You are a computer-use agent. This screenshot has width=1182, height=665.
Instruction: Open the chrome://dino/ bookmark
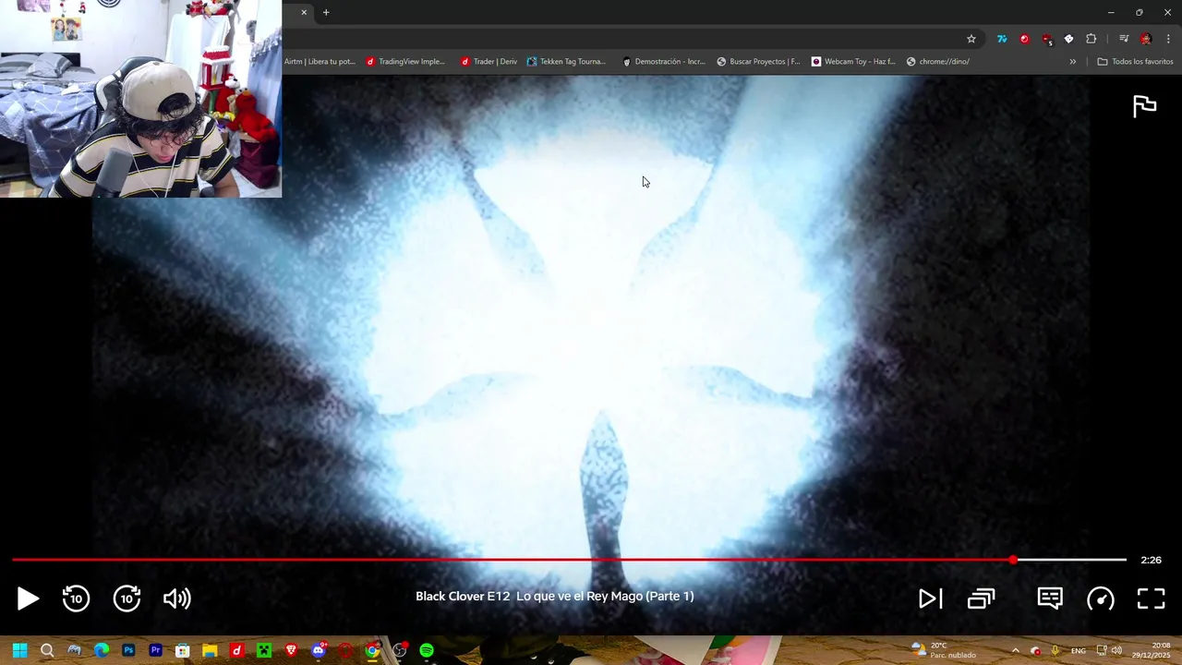click(x=938, y=62)
